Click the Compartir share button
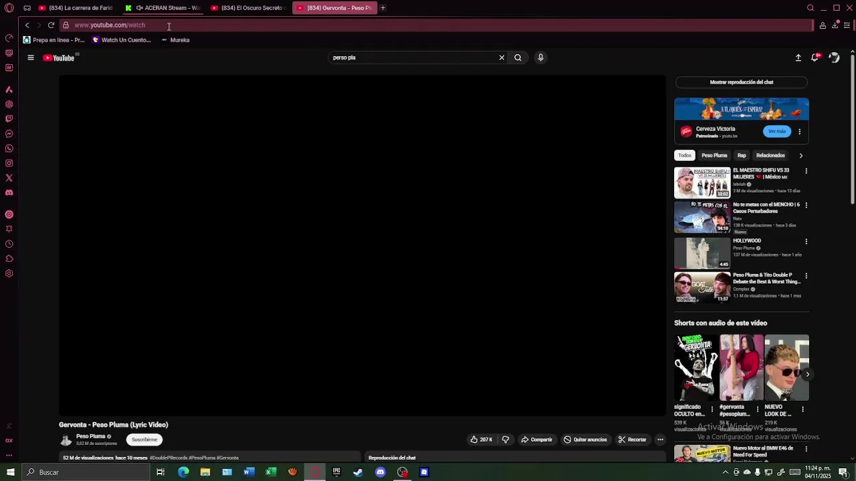 pos(536,440)
